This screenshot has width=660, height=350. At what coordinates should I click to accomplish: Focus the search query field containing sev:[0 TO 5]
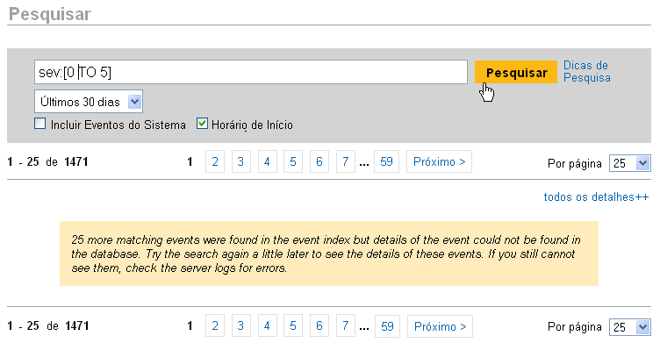point(251,72)
